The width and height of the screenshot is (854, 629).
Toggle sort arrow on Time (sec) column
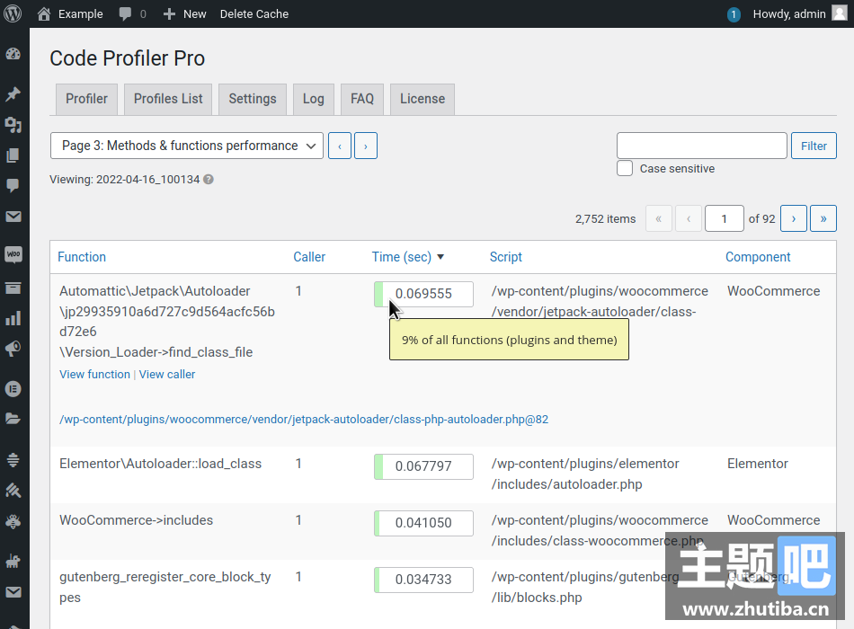440,257
